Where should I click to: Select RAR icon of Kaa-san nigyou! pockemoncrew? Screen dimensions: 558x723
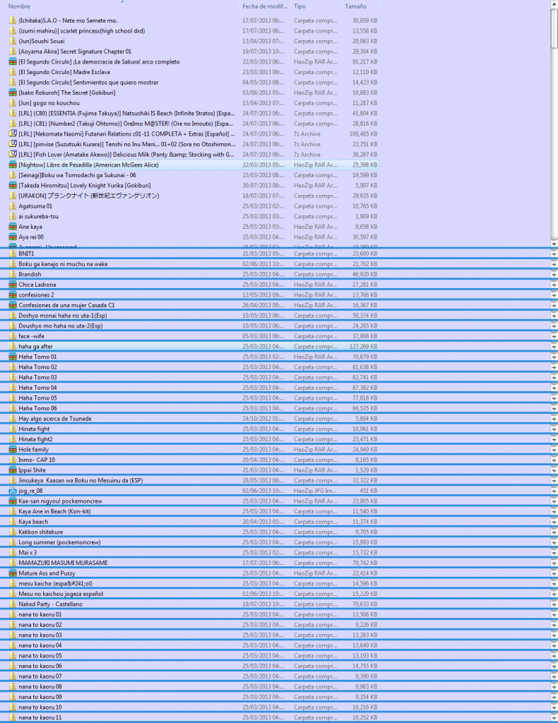[x=13, y=501]
